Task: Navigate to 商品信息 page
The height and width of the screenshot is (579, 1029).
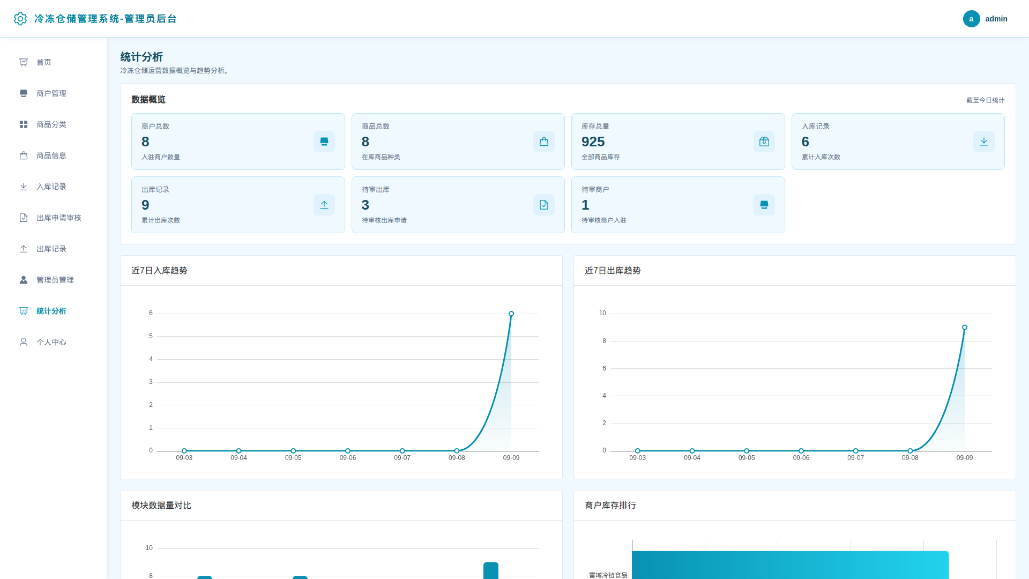Action: [x=54, y=155]
